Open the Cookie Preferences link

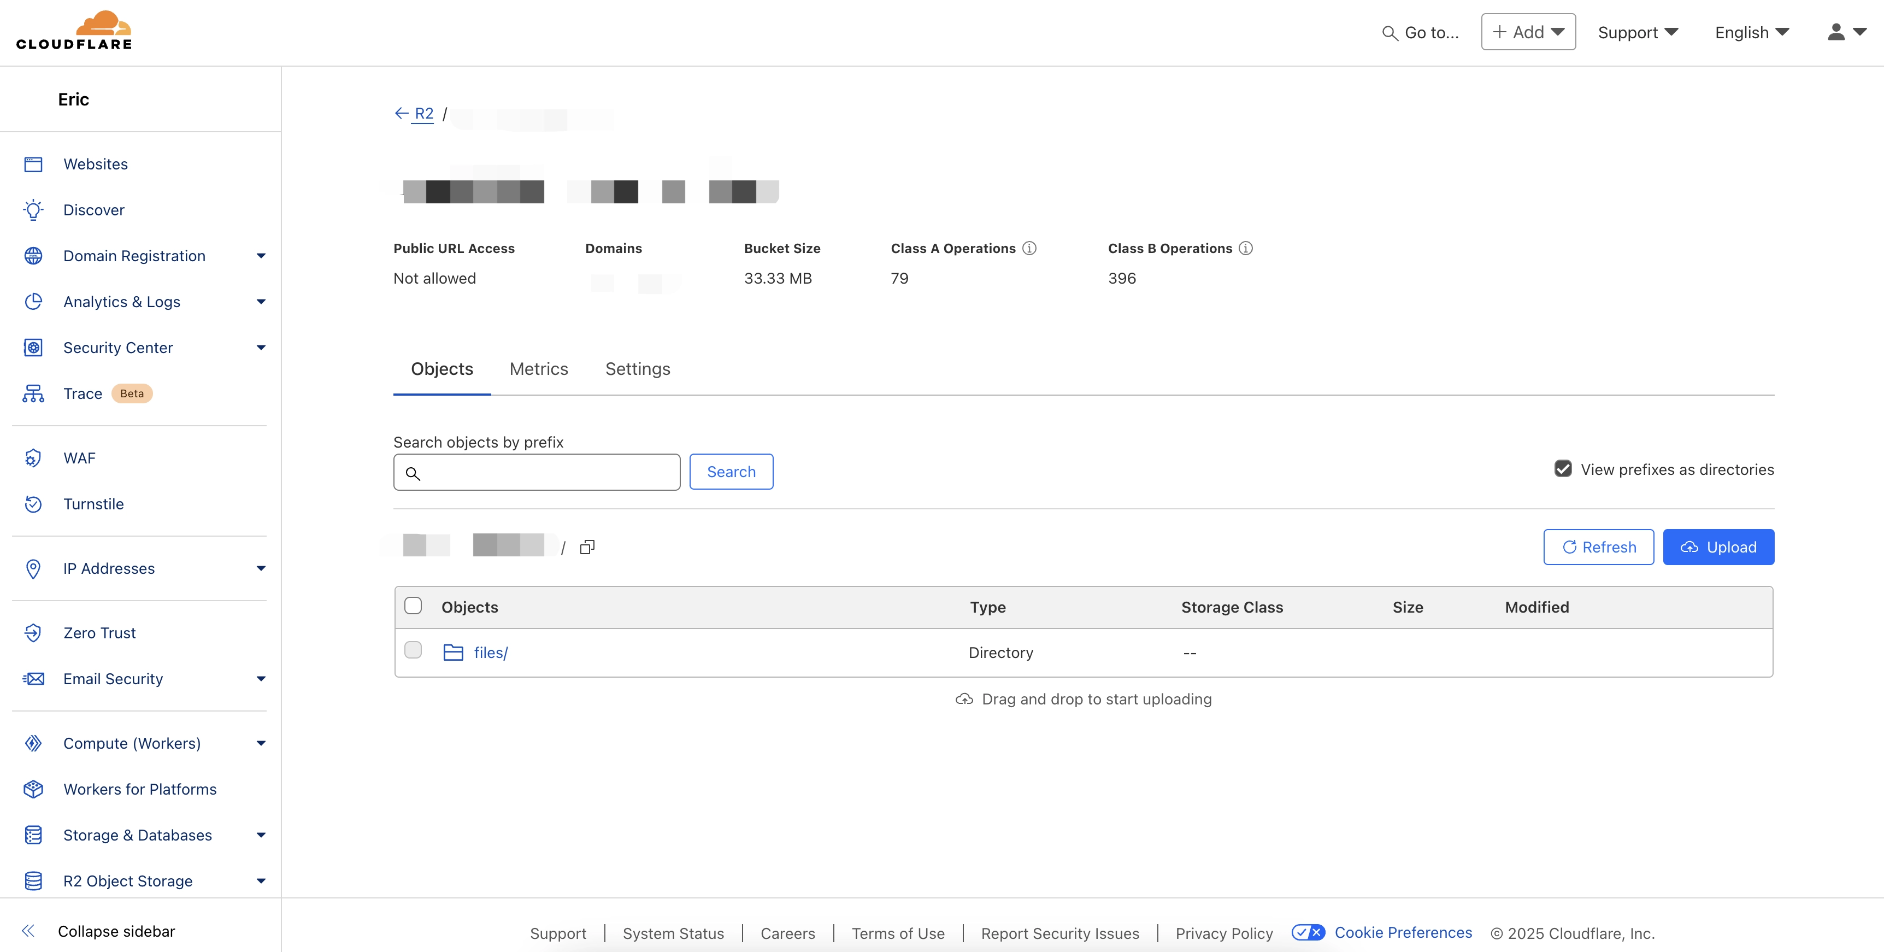1403,932
